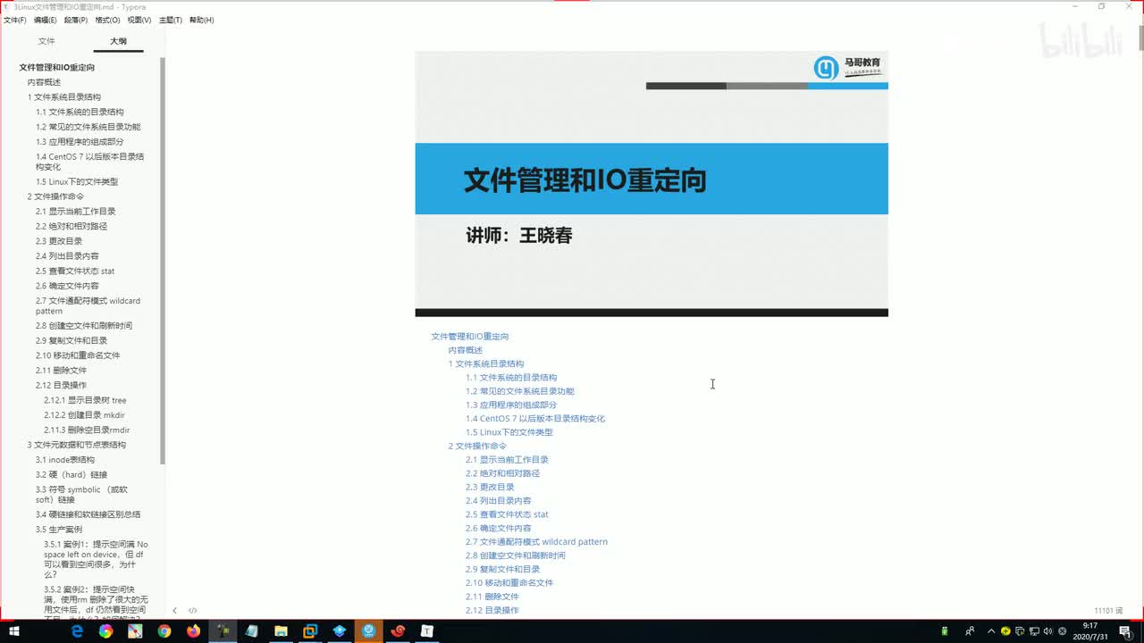Go to outline item 1 文件系统目录结构

[63, 96]
